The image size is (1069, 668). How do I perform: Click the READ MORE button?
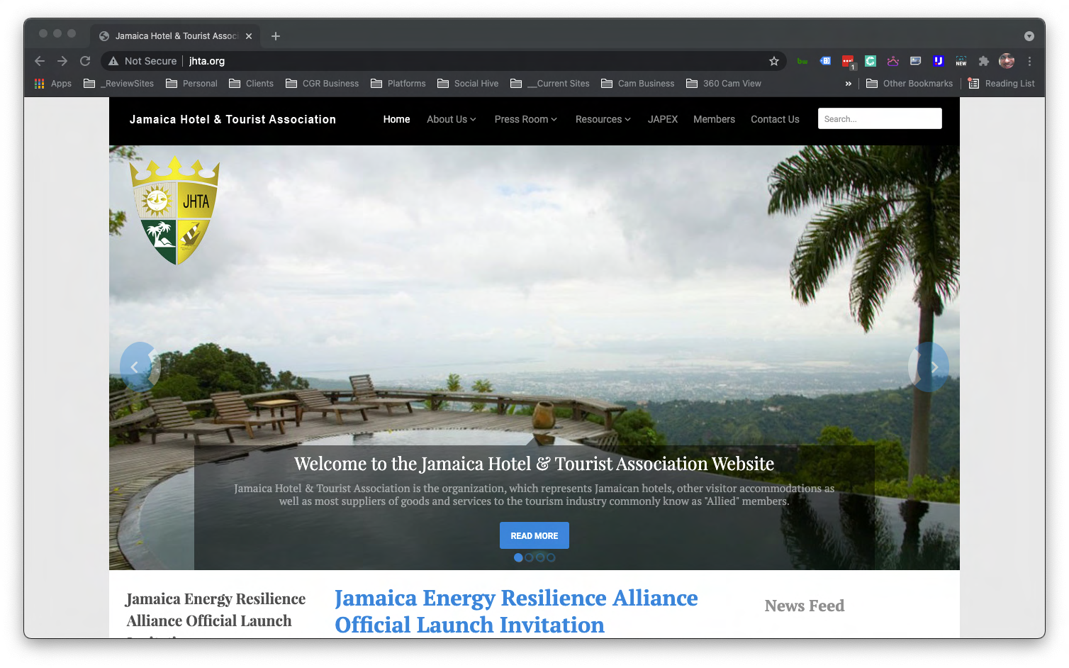tap(534, 535)
